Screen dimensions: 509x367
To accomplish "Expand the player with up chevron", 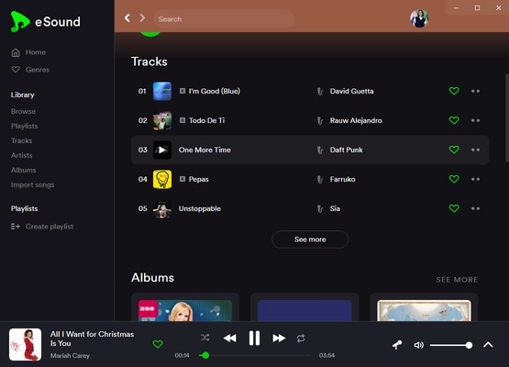I will pos(488,345).
